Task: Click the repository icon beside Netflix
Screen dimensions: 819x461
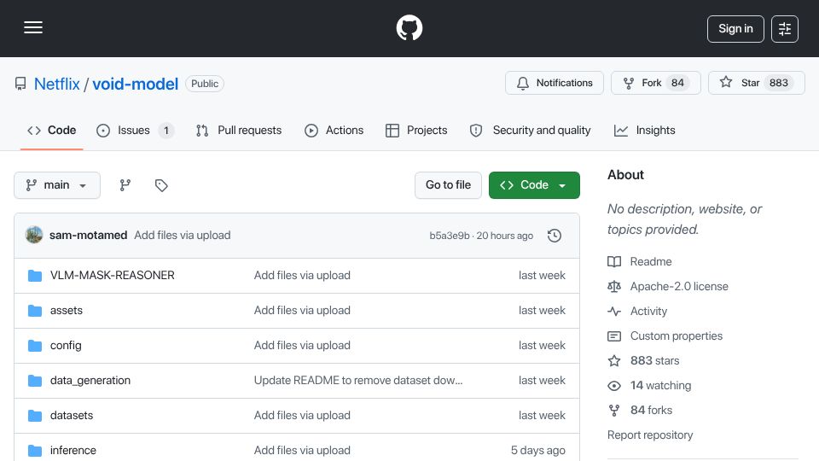Action: [20, 84]
